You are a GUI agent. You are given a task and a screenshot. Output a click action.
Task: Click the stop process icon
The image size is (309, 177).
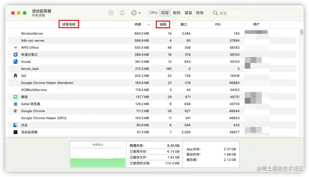click(x=111, y=13)
